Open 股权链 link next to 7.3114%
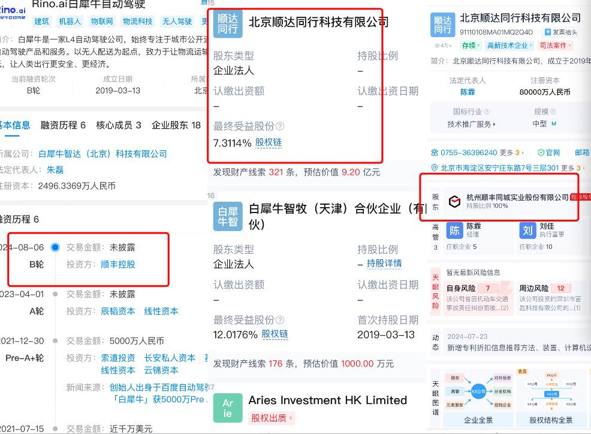This screenshot has width=591, height=434. (x=268, y=142)
